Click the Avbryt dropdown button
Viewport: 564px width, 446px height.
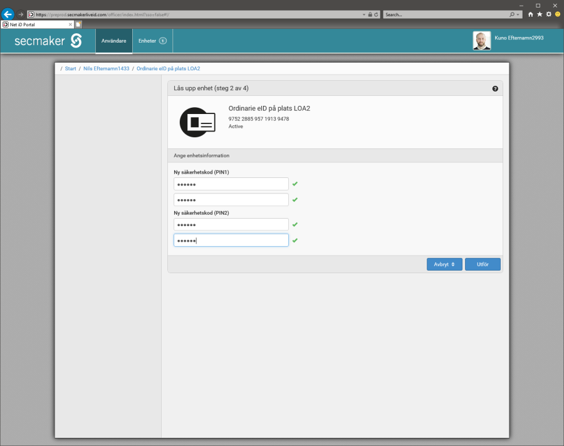click(444, 264)
